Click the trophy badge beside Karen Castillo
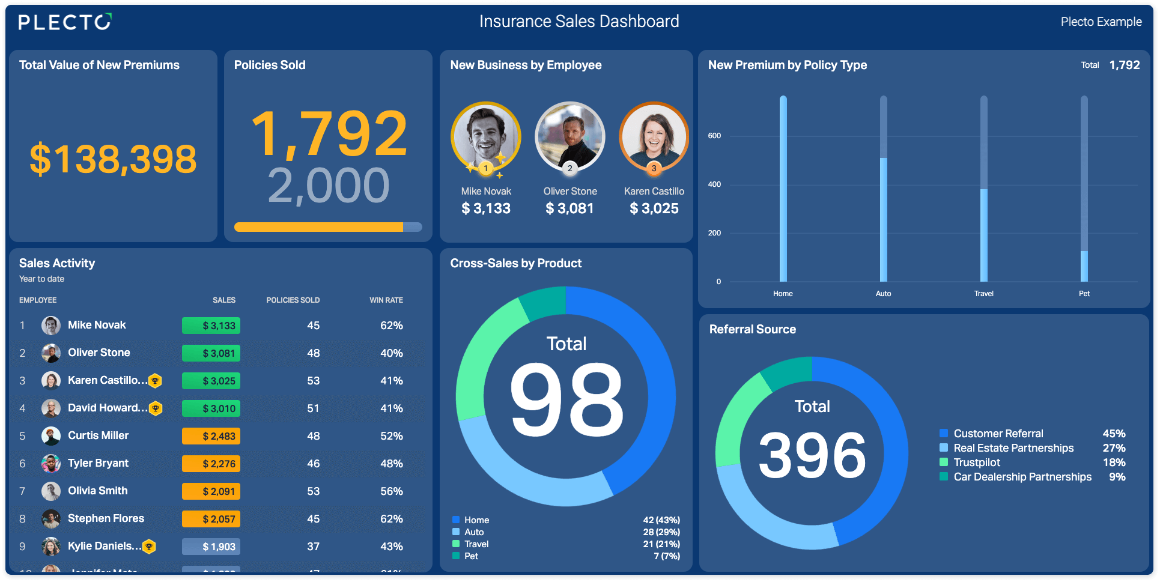This screenshot has height=582, width=1160. coord(155,381)
